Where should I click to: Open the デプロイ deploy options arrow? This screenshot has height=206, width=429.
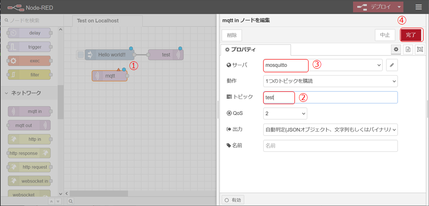399,7
